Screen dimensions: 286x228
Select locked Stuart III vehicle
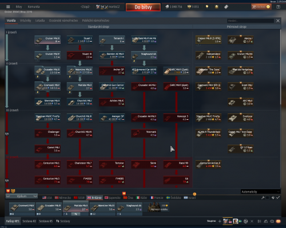[80, 55]
